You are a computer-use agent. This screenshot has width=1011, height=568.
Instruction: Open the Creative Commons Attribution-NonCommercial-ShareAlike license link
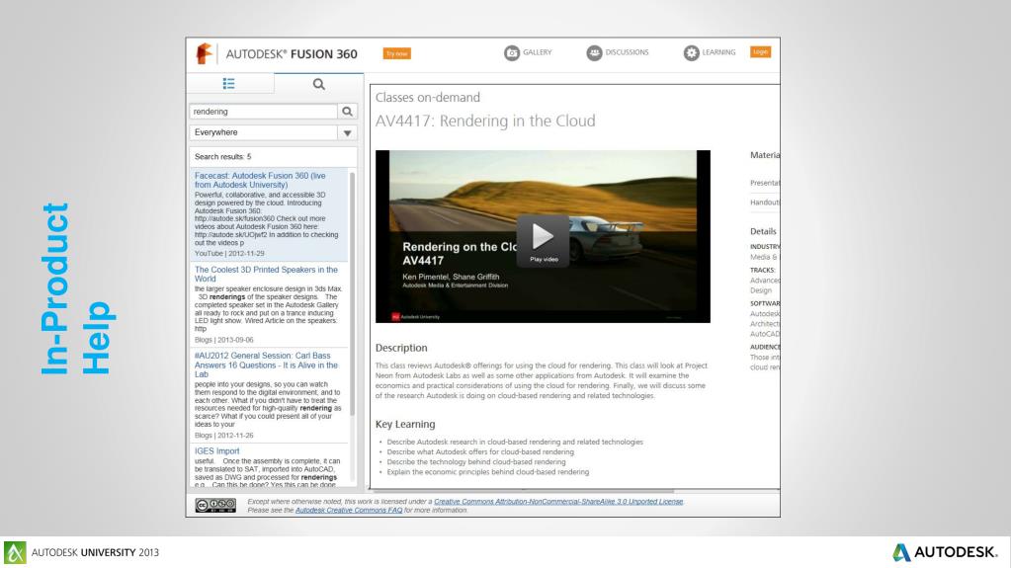(x=558, y=502)
